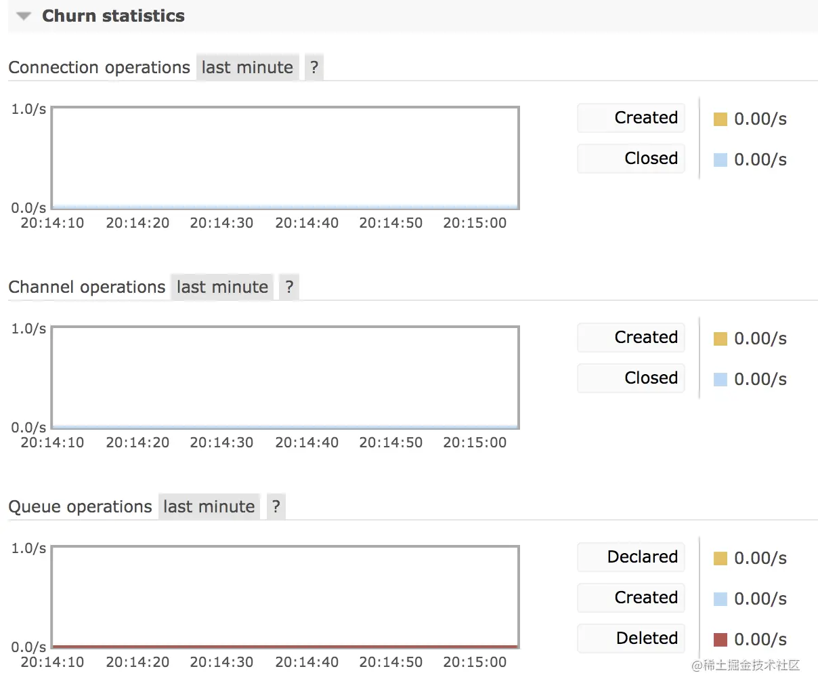The width and height of the screenshot is (818, 690).
Task: Click the Queue operations chart area
Action: click(x=285, y=597)
